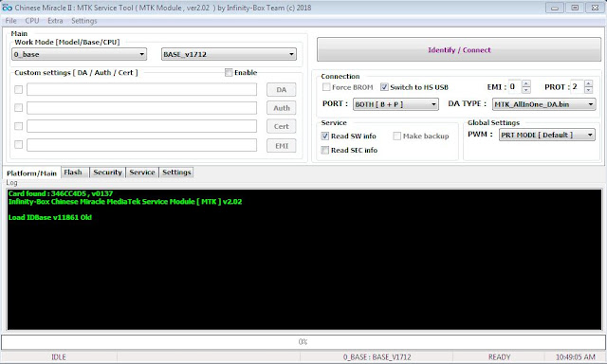Toggle the Force BROM checkbox
The image size is (607, 364).
point(326,87)
